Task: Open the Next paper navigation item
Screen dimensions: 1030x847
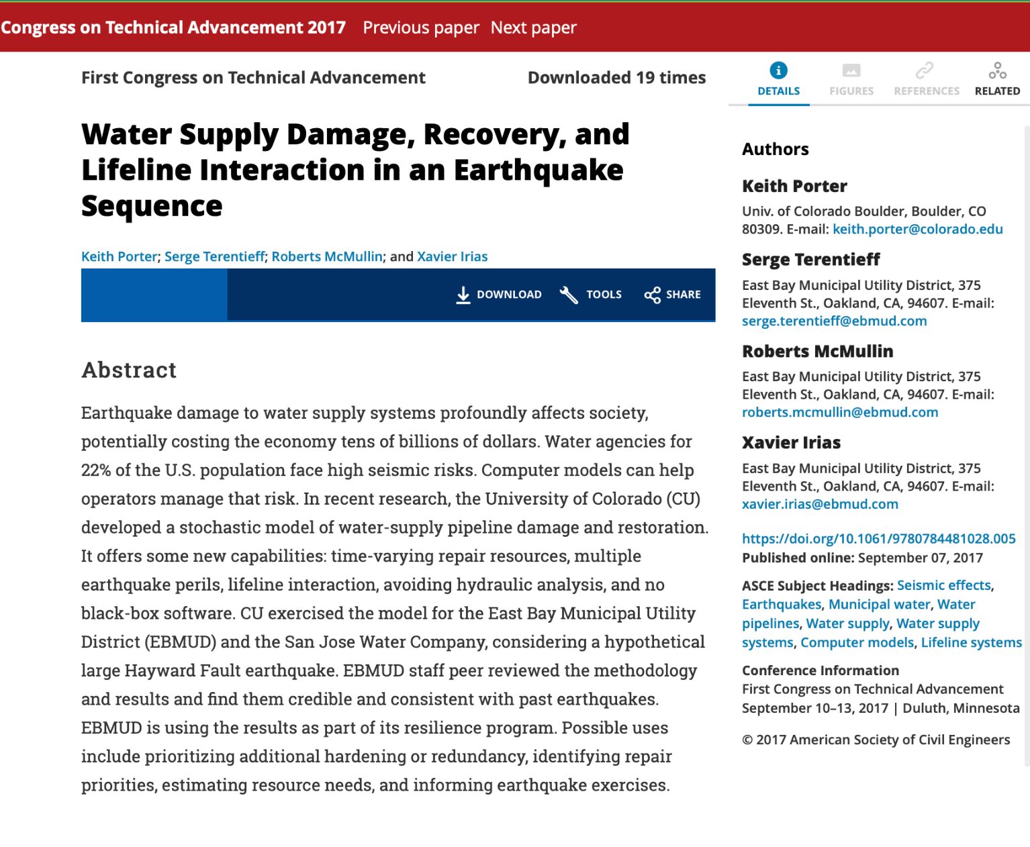Action: tap(533, 28)
